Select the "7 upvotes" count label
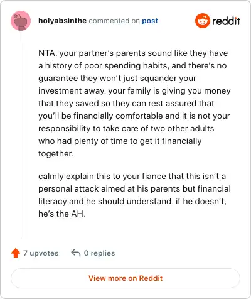The image size is (251, 299). click(x=41, y=253)
